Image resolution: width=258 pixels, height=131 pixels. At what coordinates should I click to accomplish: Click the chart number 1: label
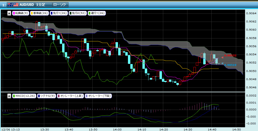[x=4, y=5]
